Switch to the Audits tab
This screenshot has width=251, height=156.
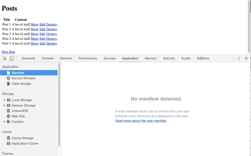pos(186,58)
